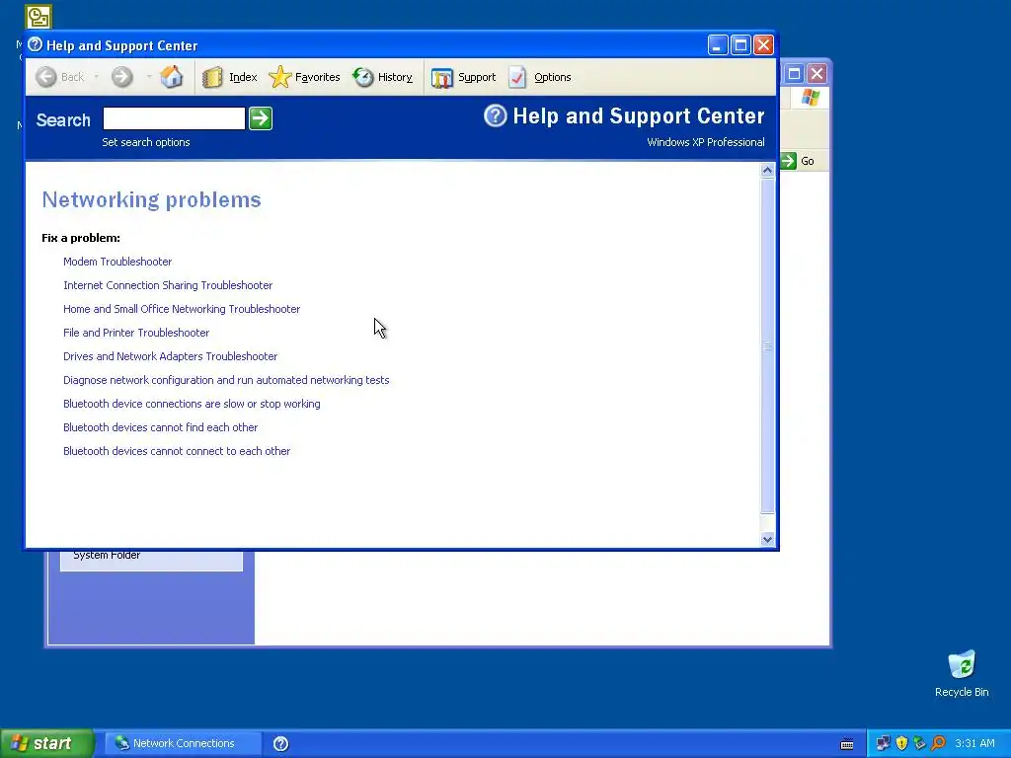
Task: Open the Index book icon
Action: coord(212,77)
